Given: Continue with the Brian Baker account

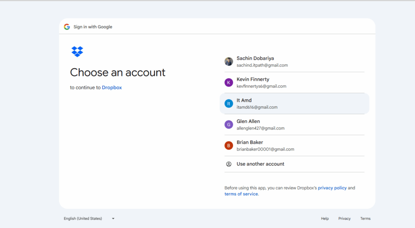Looking at the screenshot, I should 294,145.
